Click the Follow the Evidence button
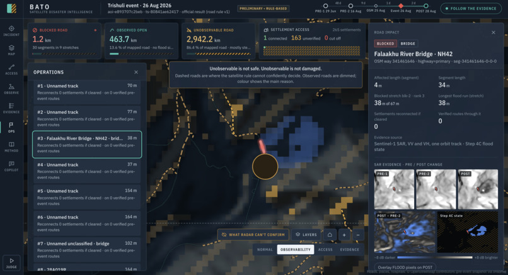 (x=471, y=8)
